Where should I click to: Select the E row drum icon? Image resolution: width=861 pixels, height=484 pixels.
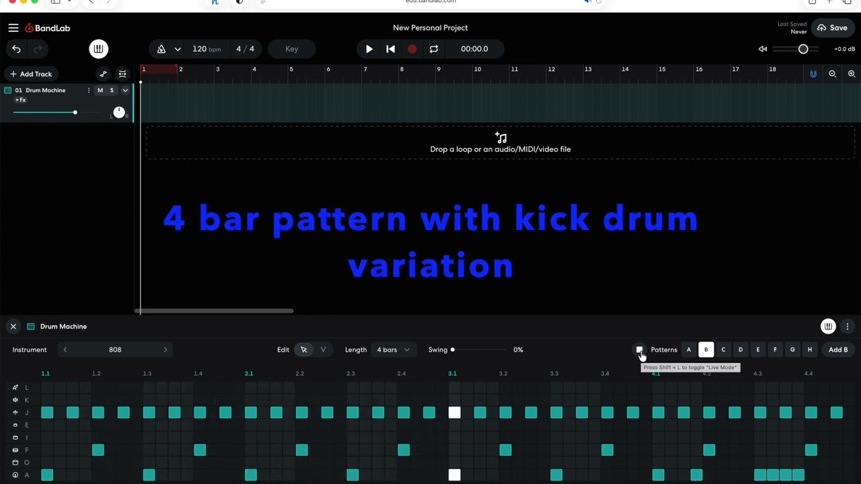15,425
